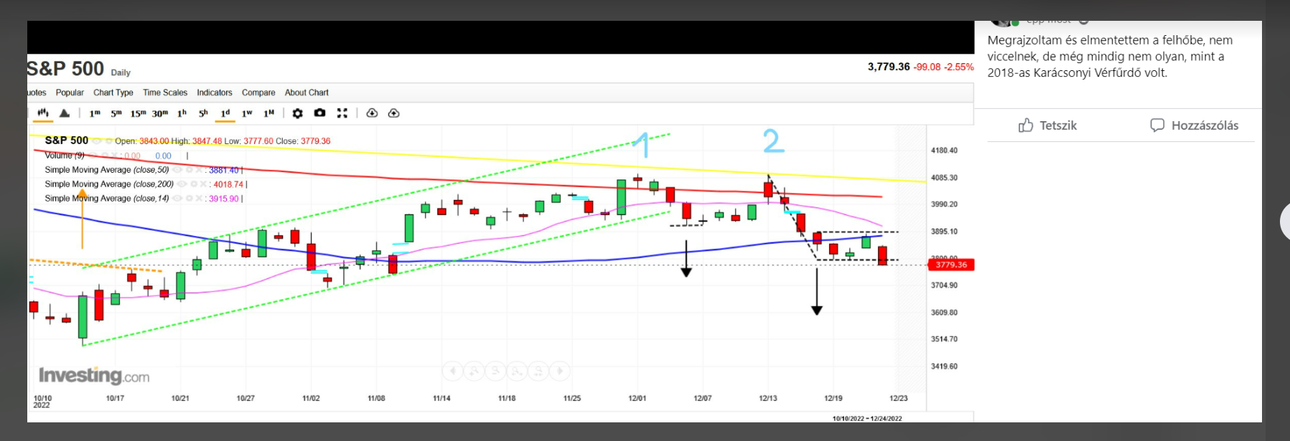Zoom in using the faded magnifier plus

(474, 371)
